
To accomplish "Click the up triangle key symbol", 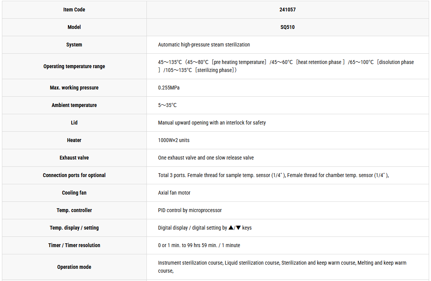I will 231,227.
